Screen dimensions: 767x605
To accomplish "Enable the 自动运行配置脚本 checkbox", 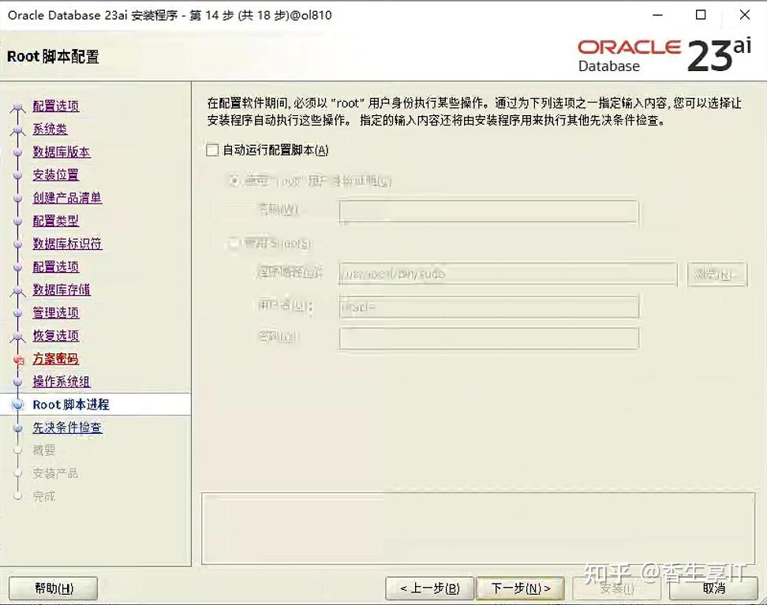I will (211, 149).
